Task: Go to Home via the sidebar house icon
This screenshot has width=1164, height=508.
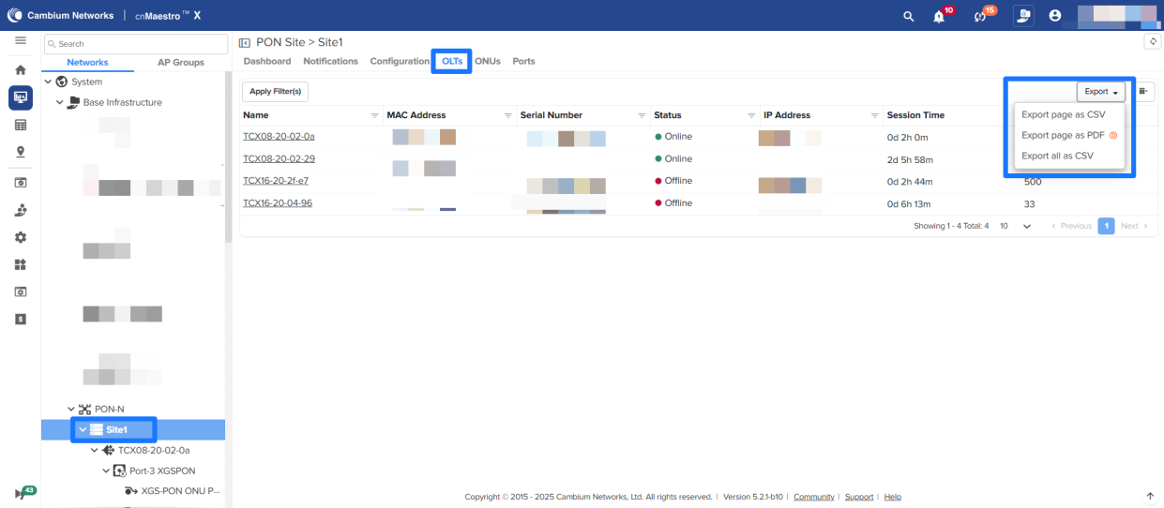Action: coord(20,69)
